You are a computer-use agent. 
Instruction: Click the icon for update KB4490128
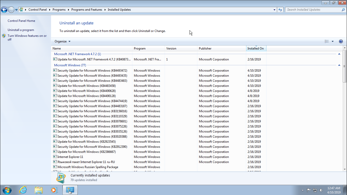point(55,96)
